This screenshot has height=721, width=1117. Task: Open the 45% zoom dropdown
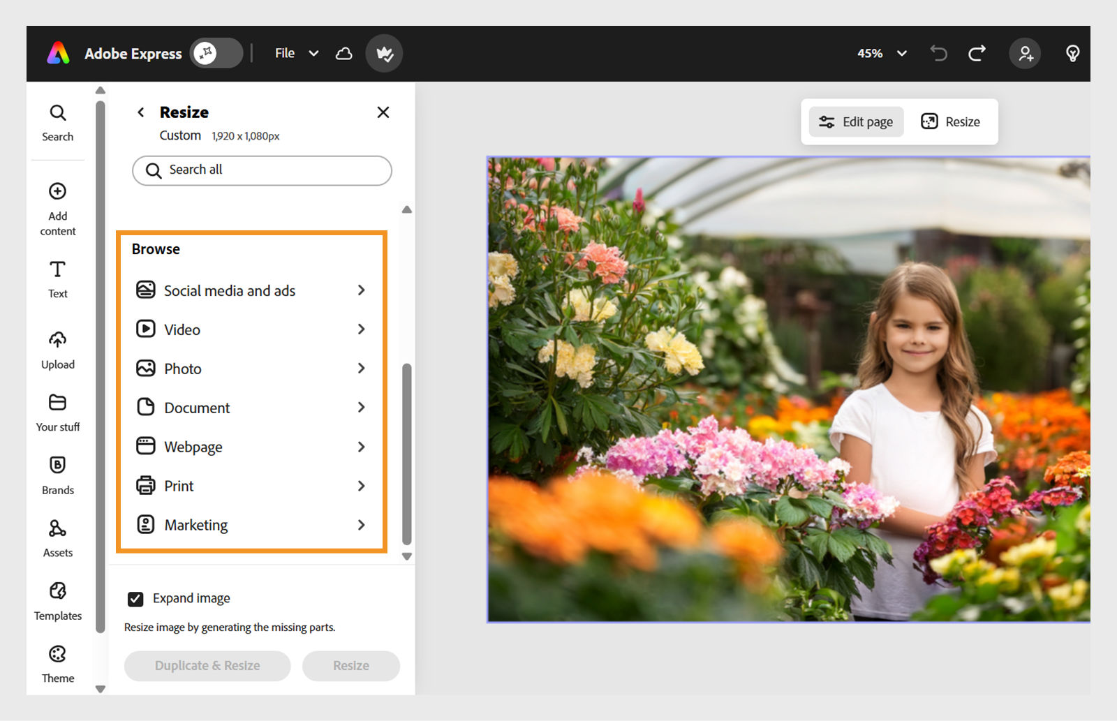pos(881,53)
